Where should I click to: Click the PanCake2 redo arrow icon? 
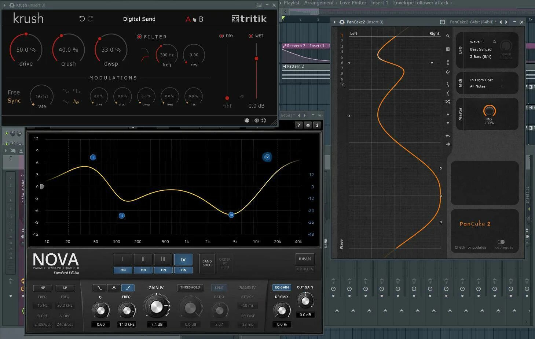tap(448, 144)
